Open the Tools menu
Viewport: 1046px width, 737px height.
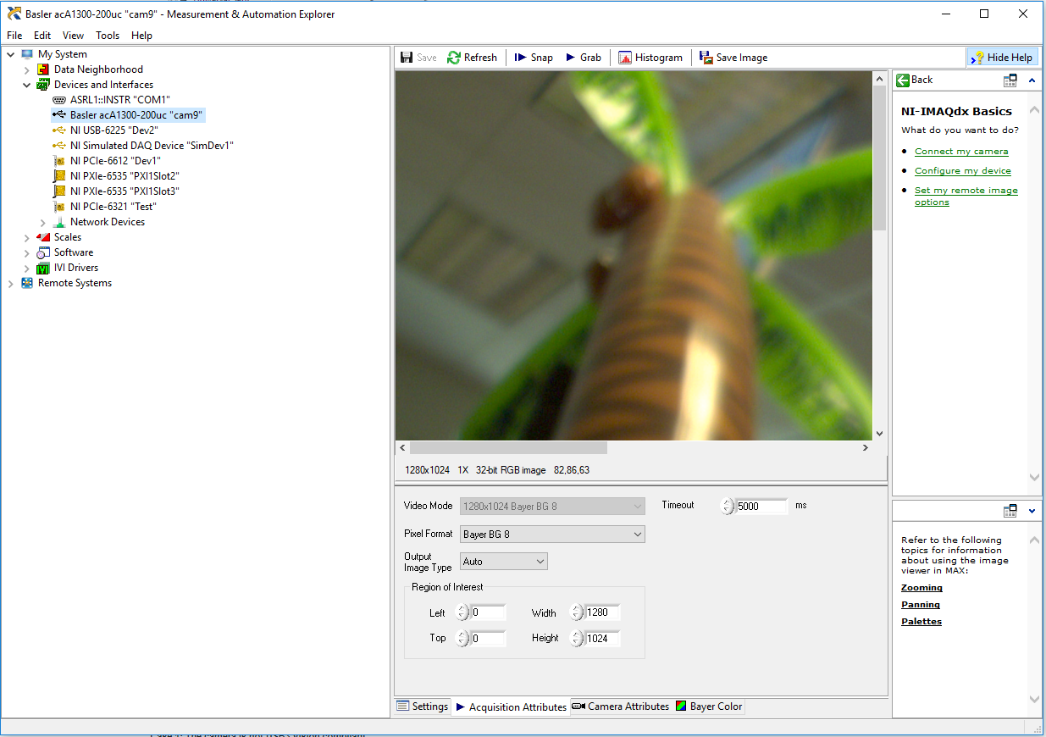108,36
